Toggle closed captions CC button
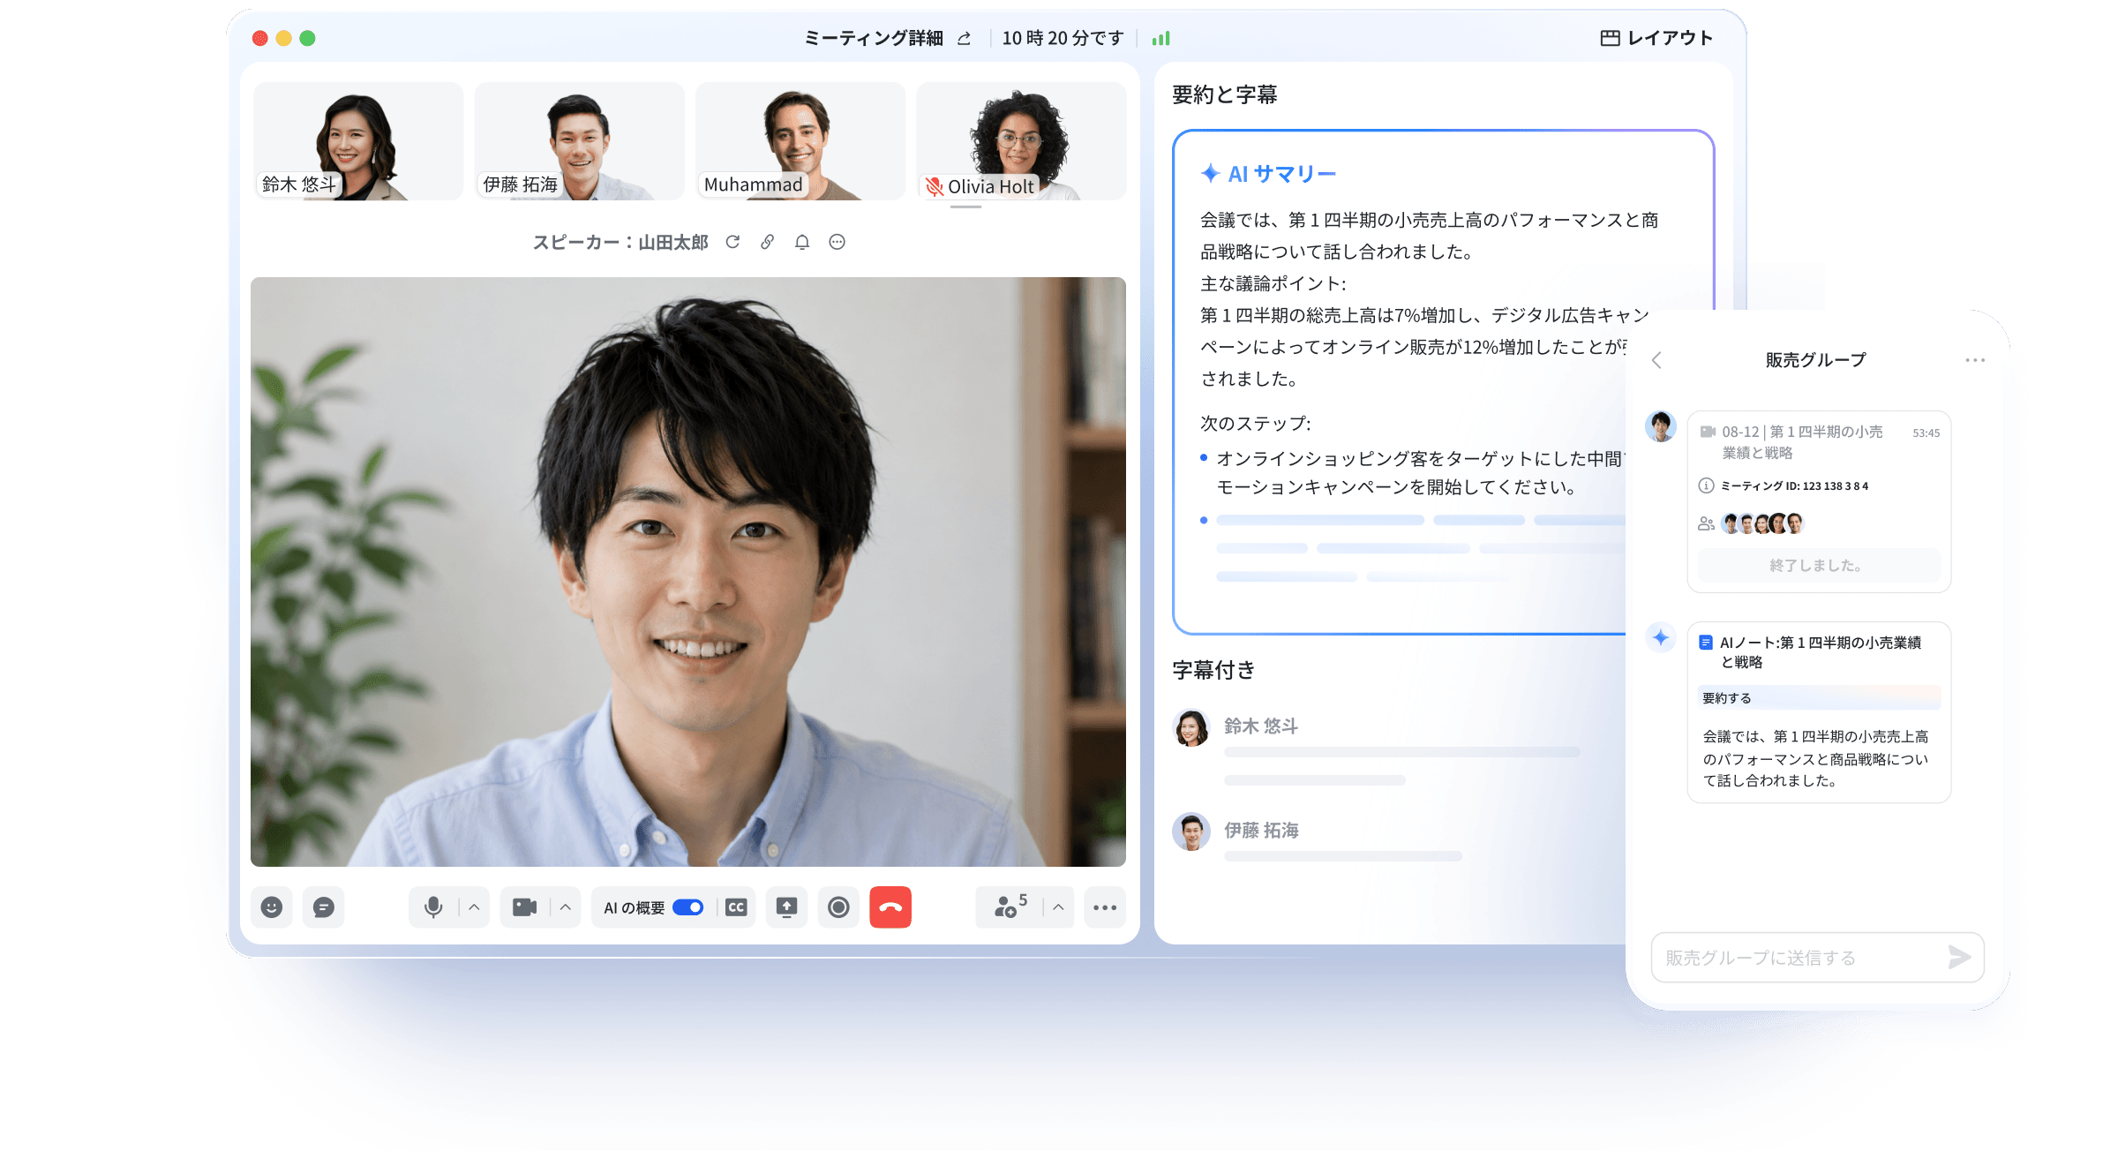 coord(736,907)
